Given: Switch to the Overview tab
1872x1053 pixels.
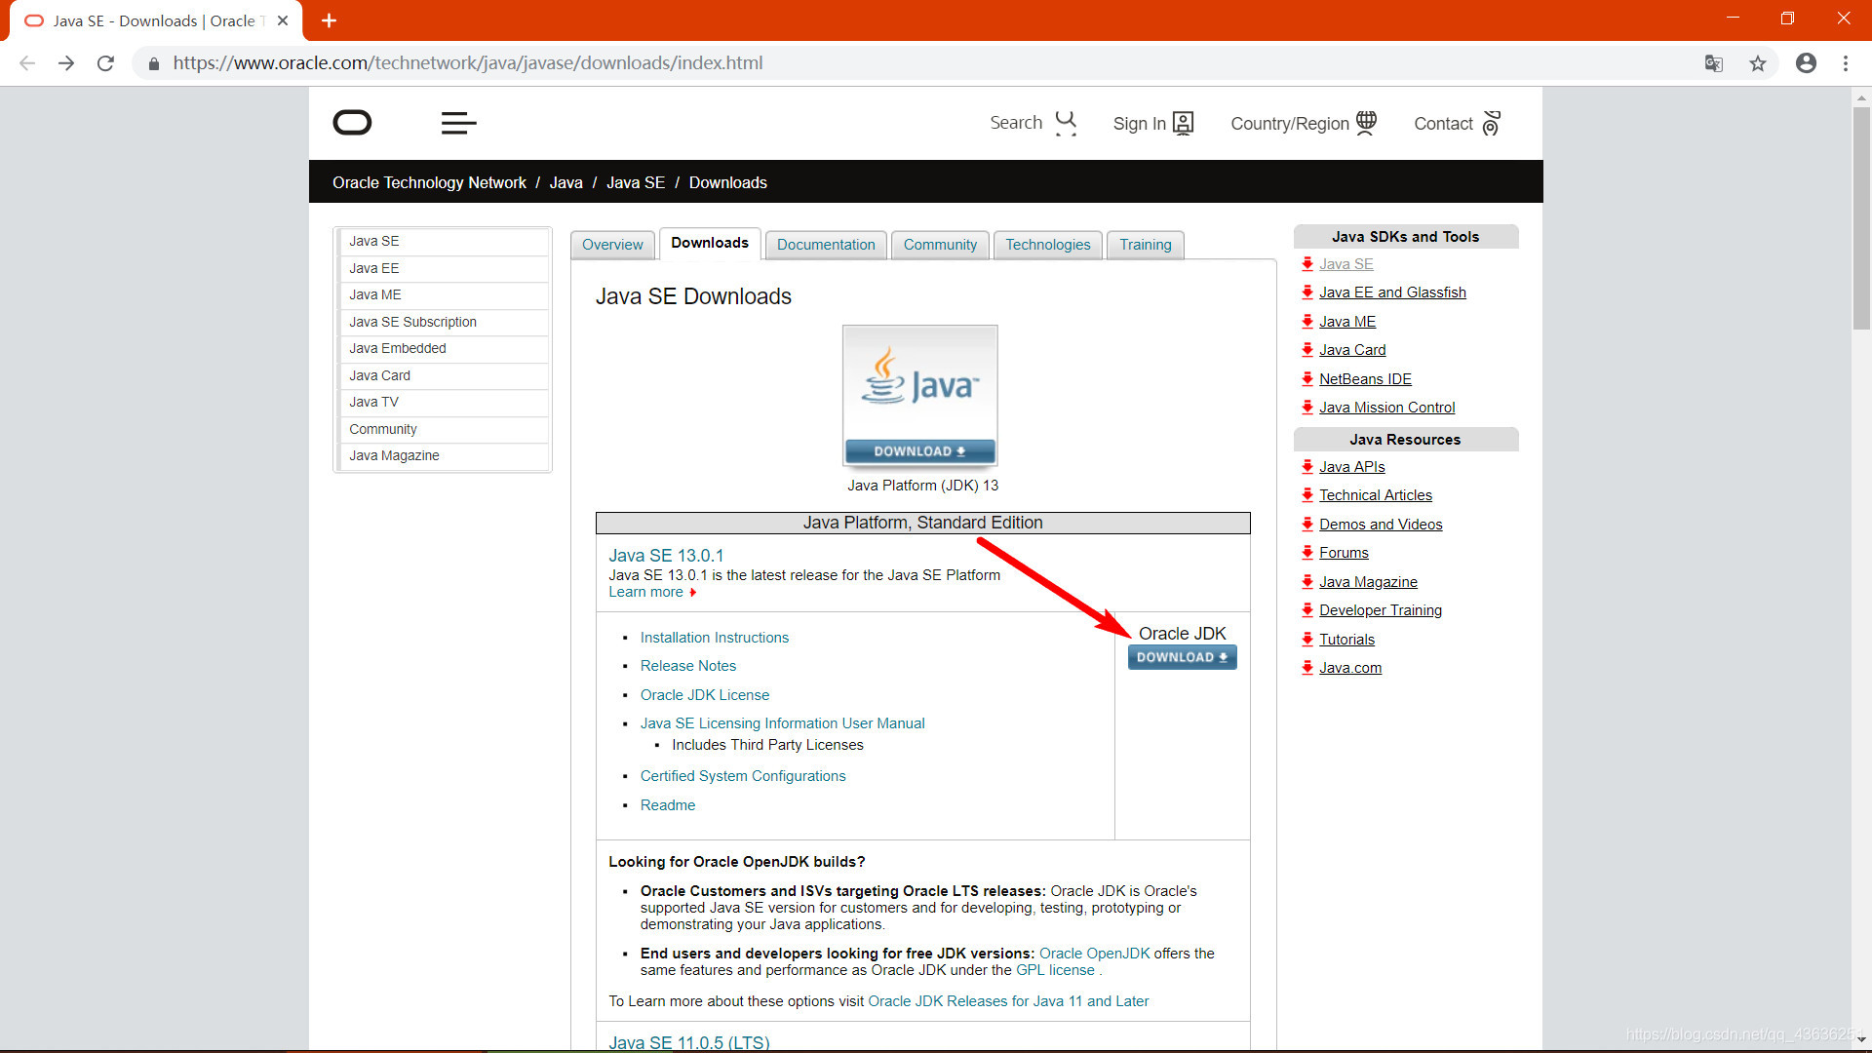Looking at the screenshot, I should pos(612,245).
